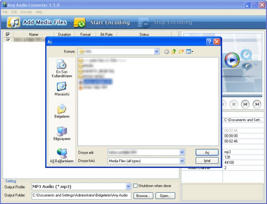
Task: Open the File menu
Action: point(5,12)
